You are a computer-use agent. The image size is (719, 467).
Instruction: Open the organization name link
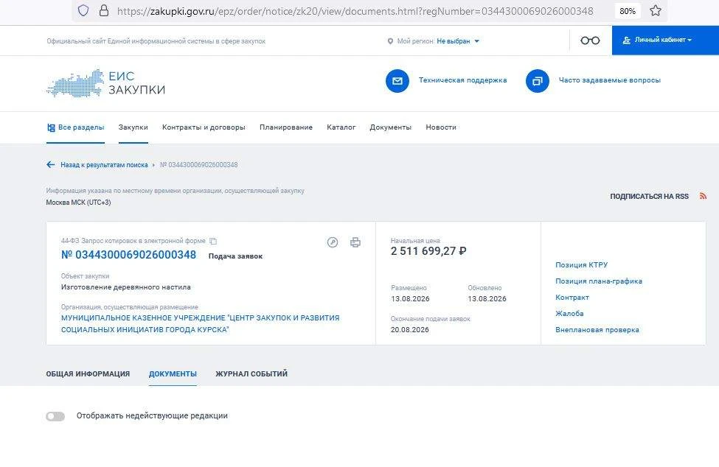click(201, 323)
